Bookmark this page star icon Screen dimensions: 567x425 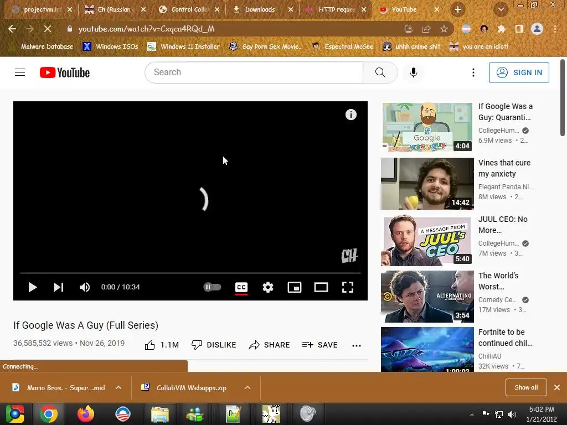(x=444, y=29)
